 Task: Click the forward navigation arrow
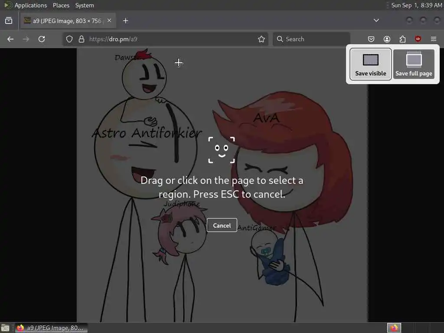pos(26,39)
